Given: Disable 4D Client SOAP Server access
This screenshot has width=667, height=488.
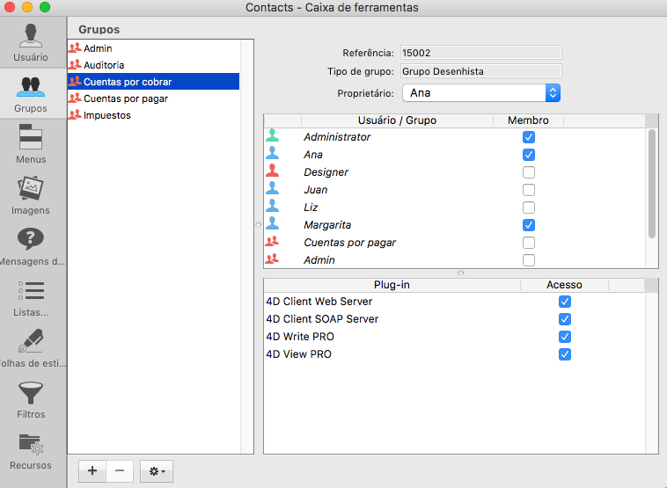Looking at the screenshot, I should [565, 319].
